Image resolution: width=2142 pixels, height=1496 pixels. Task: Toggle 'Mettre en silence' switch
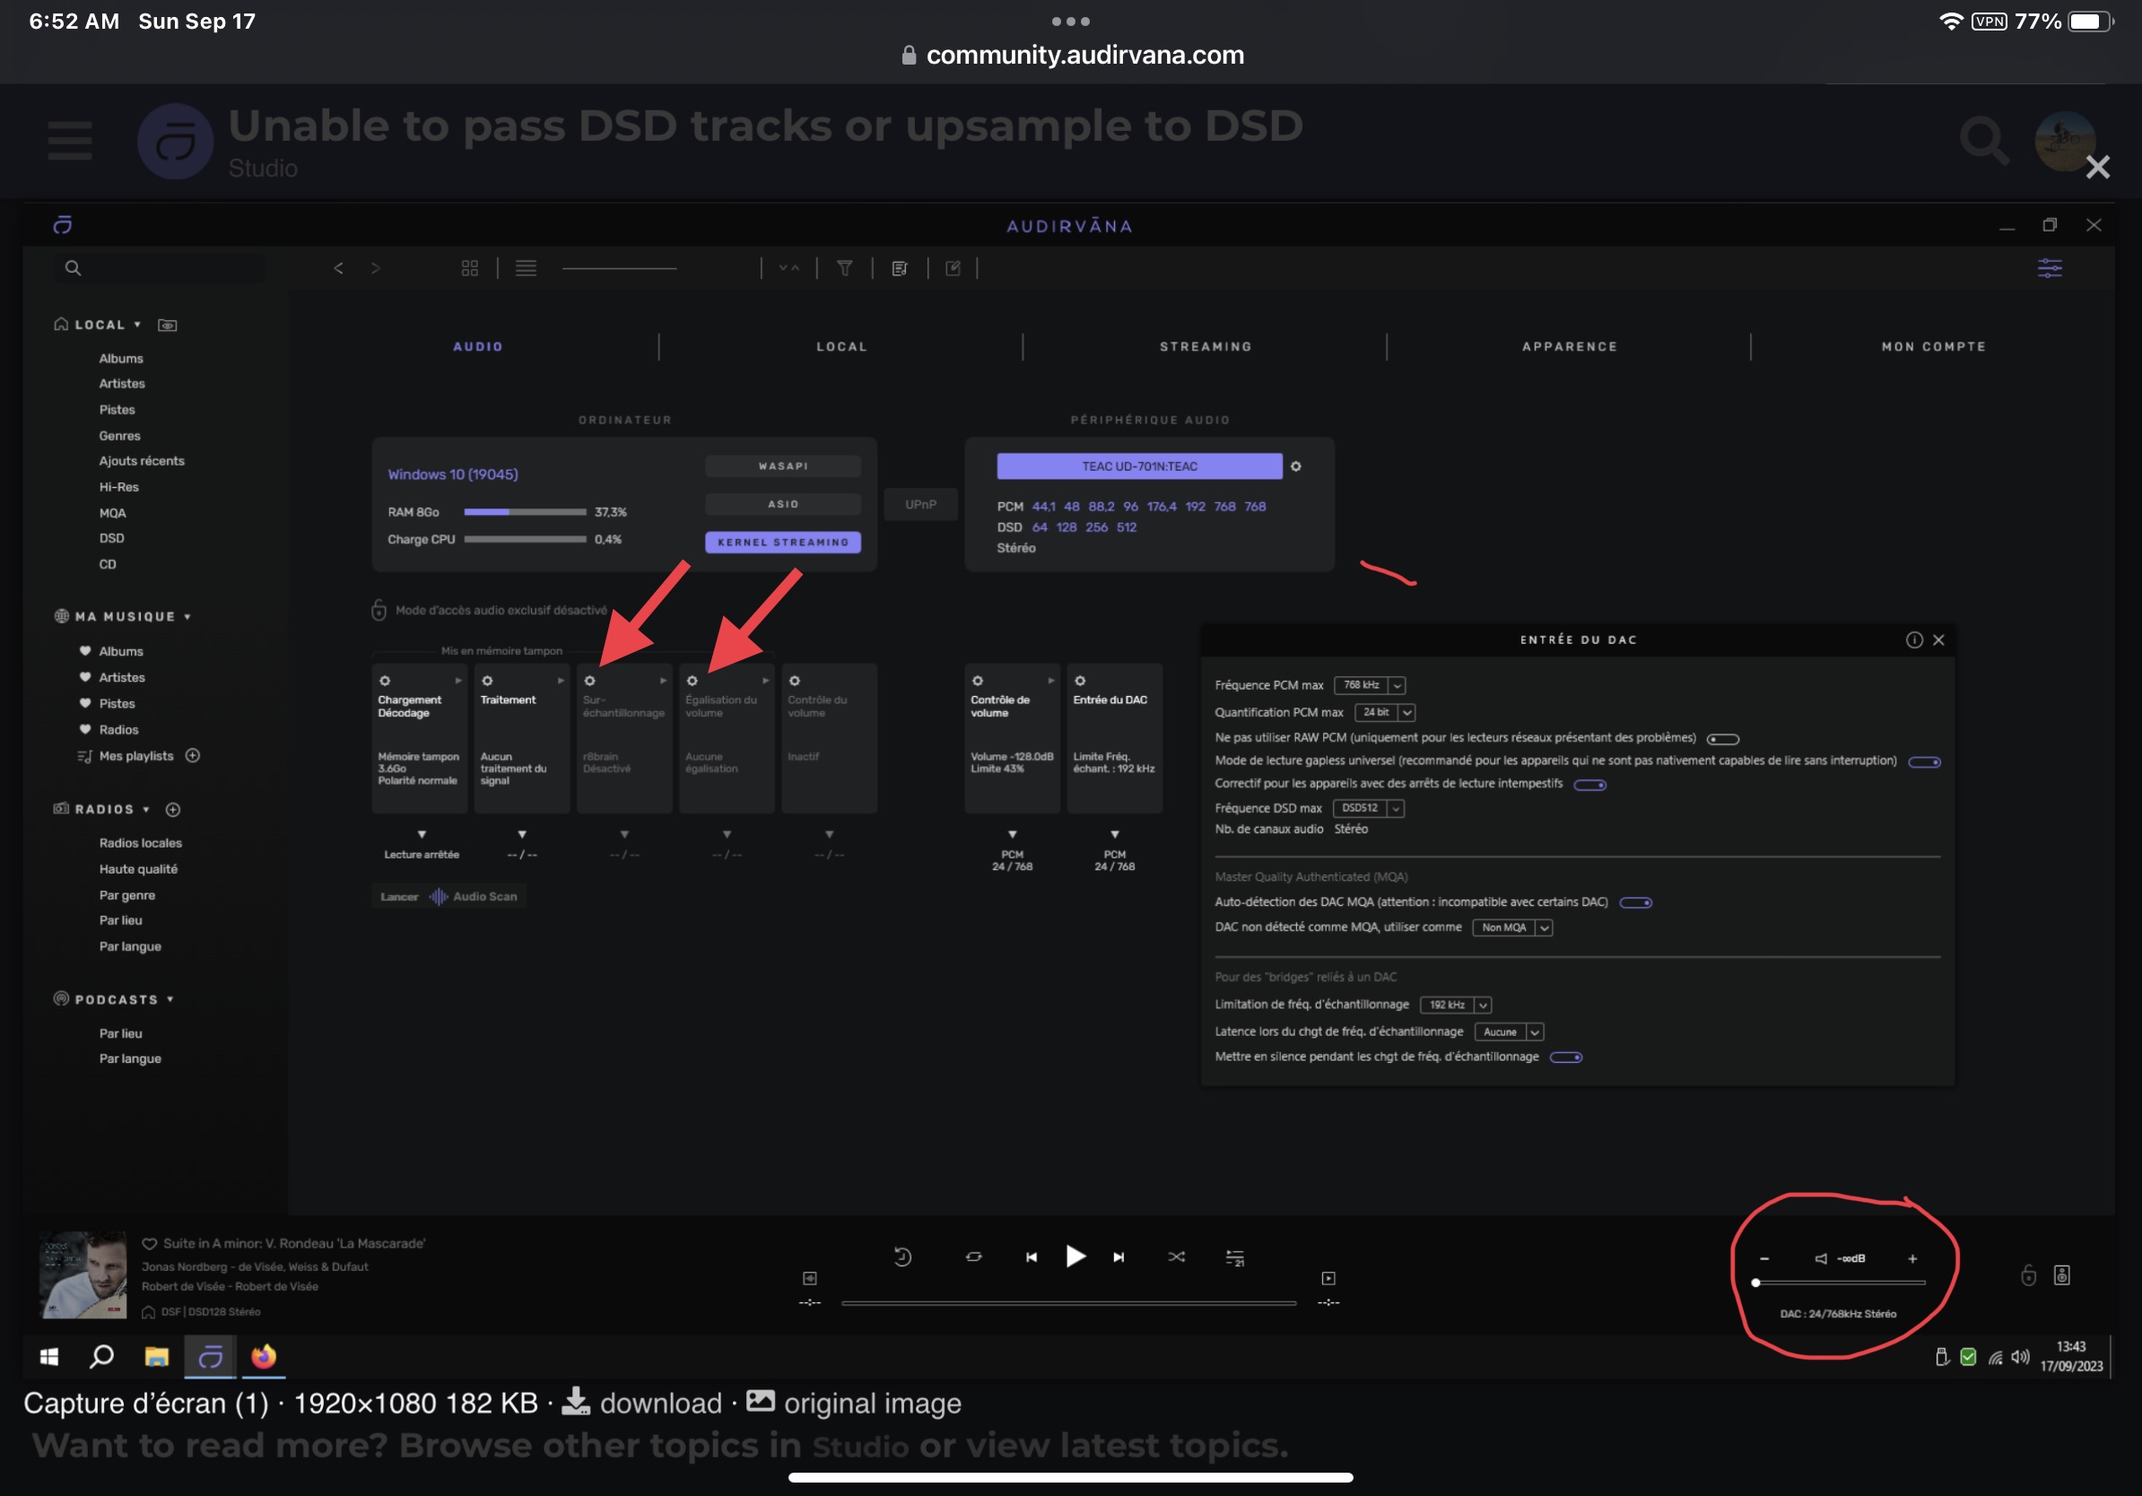(1566, 1057)
